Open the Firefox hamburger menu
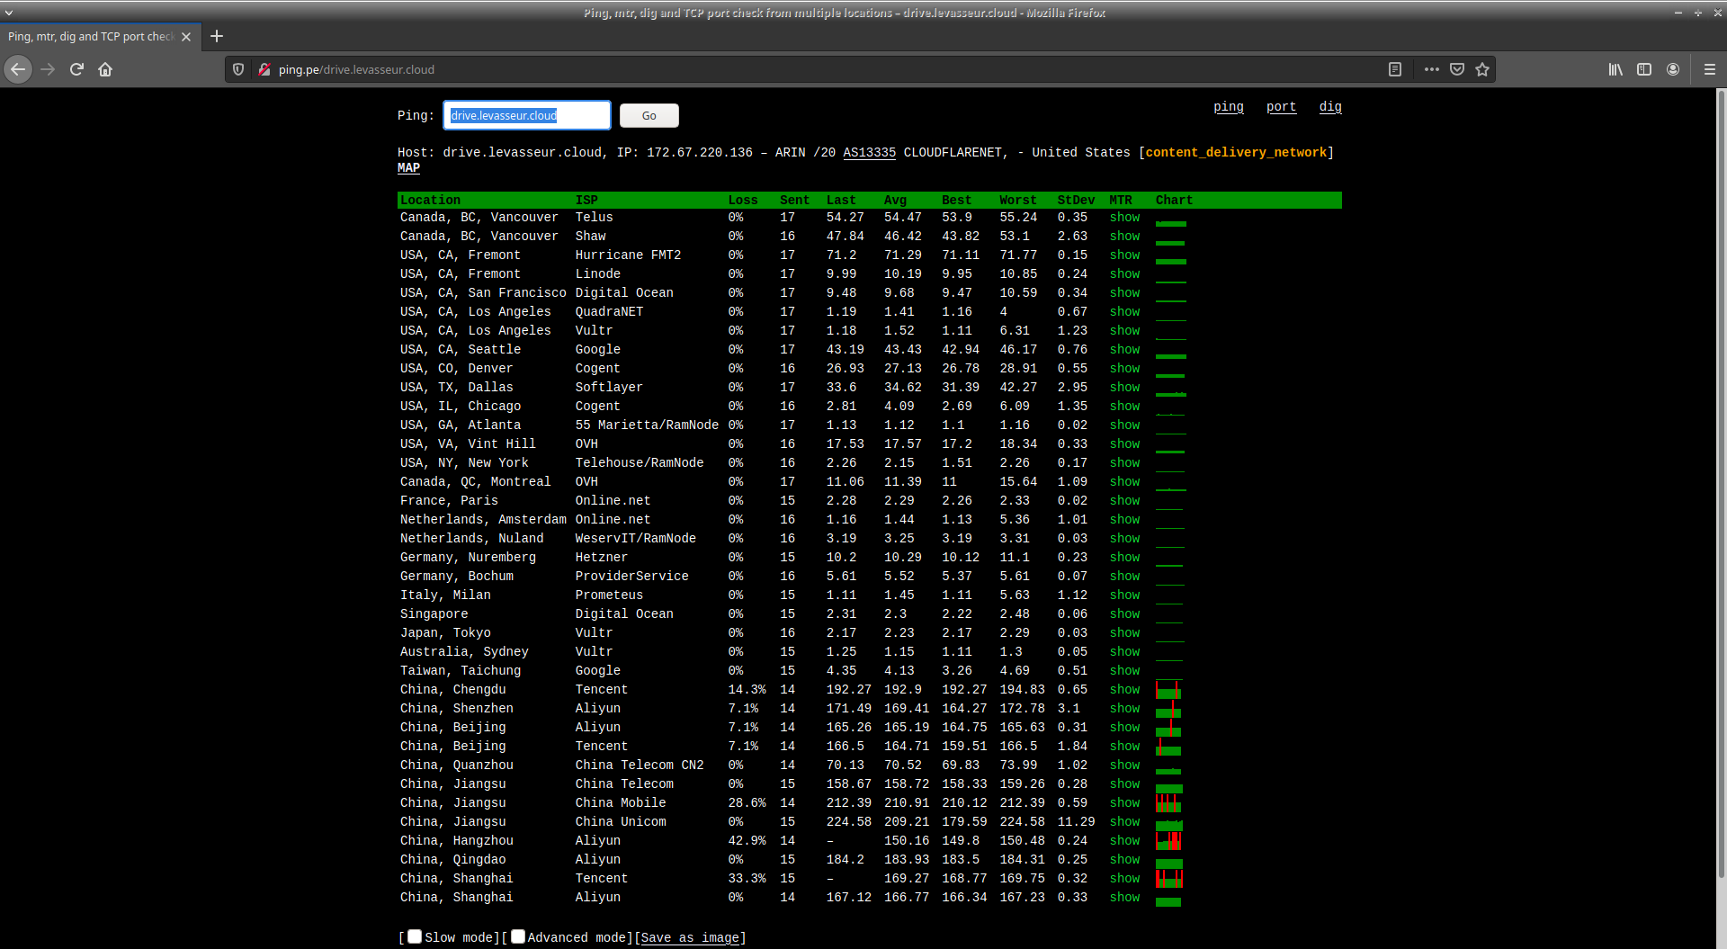Image resolution: width=1727 pixels, height=949 pixels. [x=1709, y=69]
